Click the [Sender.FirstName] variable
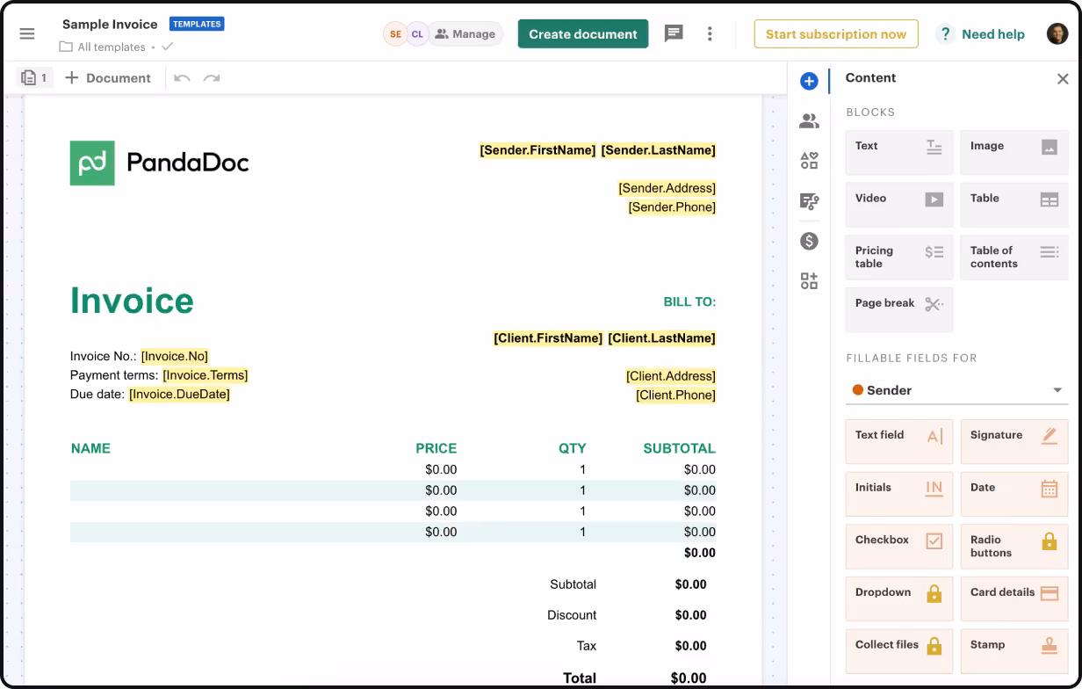This screenshot has height=689, width=1082. point(537,150)
